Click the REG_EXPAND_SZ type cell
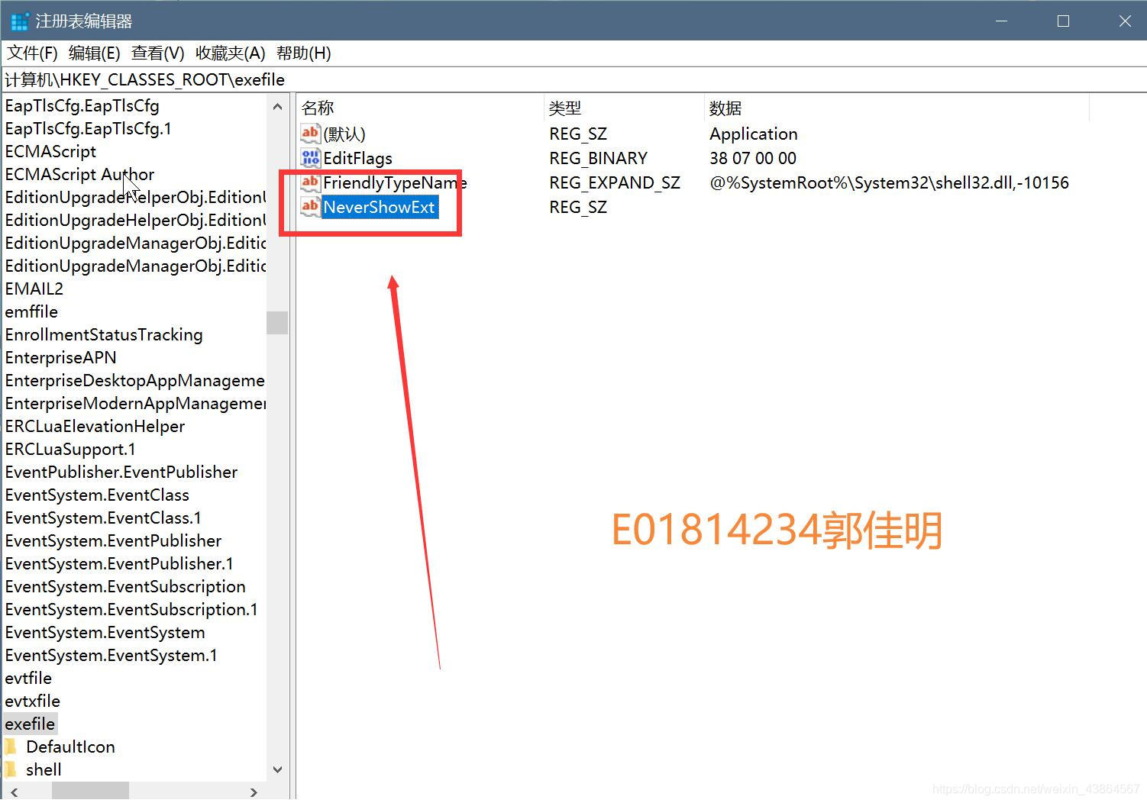The height and width of the screenshot is (803, 1147). [x=615, y=182]
